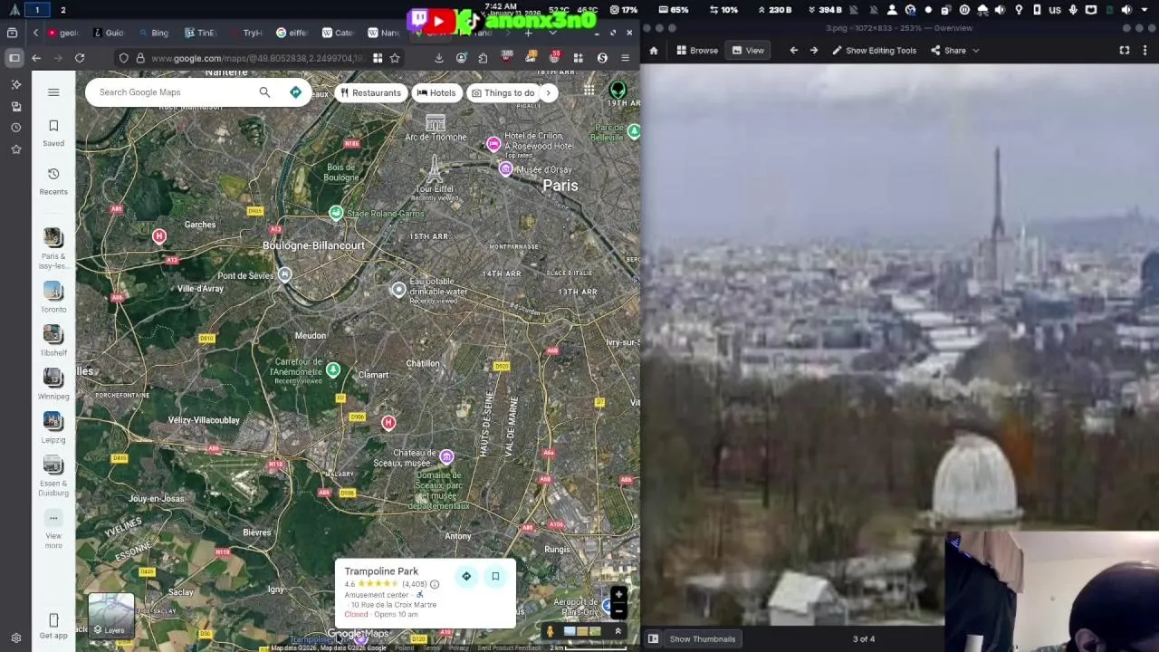This screenshot has height=652, width=1159.
Task: Switch to the Bing tab
Action: tap(152, 33)
